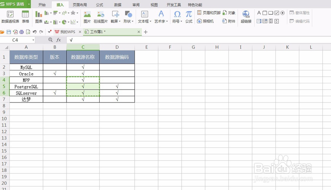Open the 截屏 screenshot tool
This screenshot has height=190, width=331.
pos(116,17)
